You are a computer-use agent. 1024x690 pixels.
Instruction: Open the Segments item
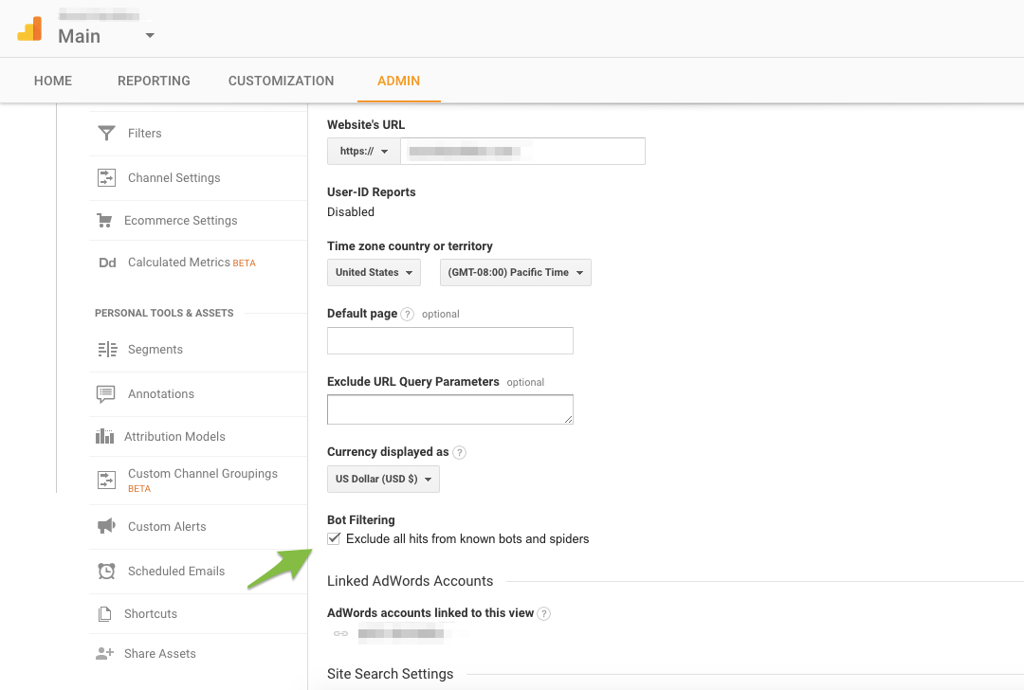pos(155,350)
